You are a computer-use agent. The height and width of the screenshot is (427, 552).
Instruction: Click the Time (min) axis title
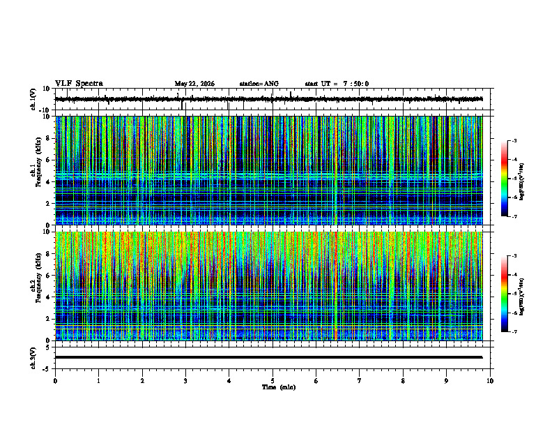click(x=279, y=387)
